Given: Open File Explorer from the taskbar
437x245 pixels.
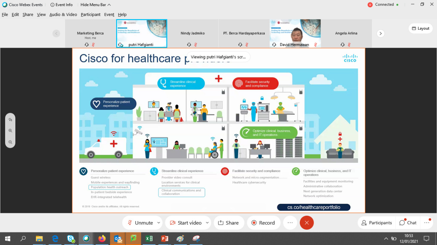Looking at the screenshot, I should (x=39, y=239).
